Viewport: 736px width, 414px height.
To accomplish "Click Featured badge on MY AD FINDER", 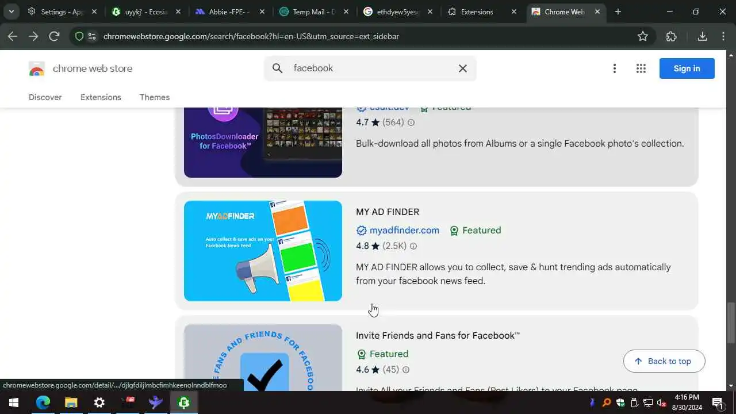I will pos(475,231).
